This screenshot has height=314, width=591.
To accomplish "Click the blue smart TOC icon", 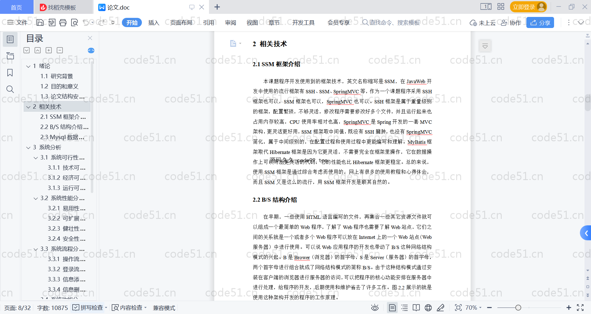I will (91, 50).
